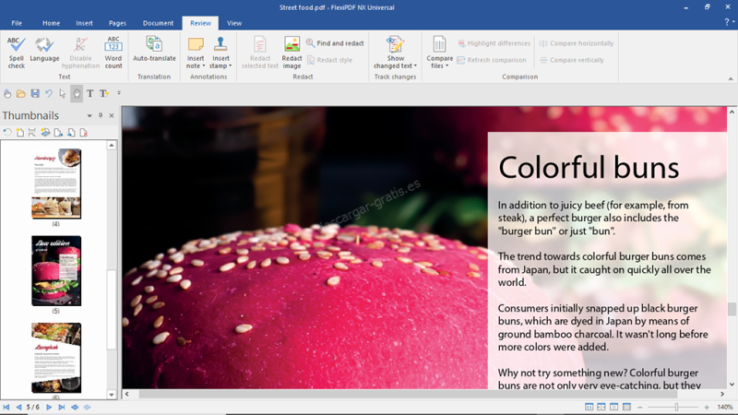Click the Open folder icon
This screenshot has width=738, height=415.
[x=21, y=93]
